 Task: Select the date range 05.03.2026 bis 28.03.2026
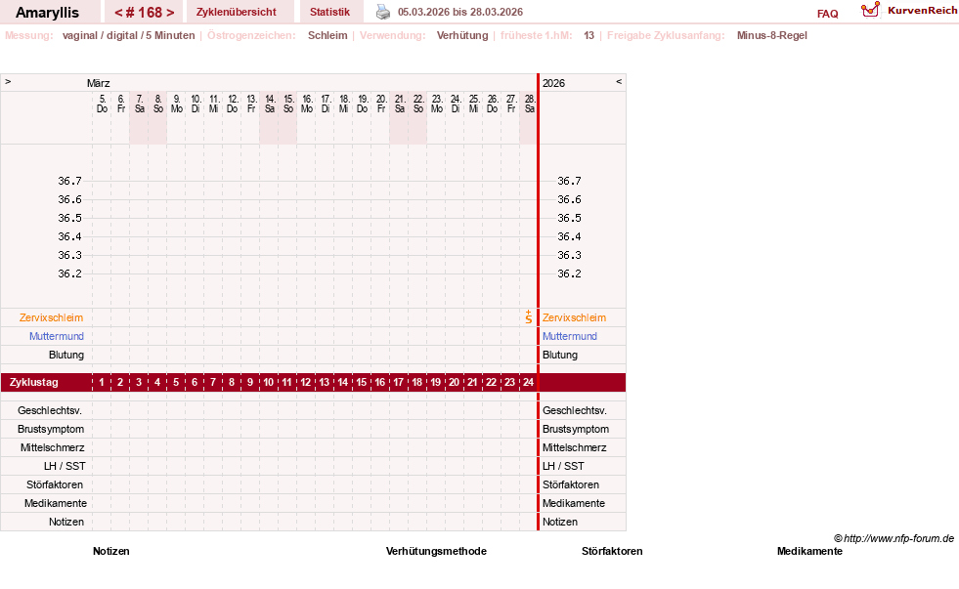(x=459, y=12)
